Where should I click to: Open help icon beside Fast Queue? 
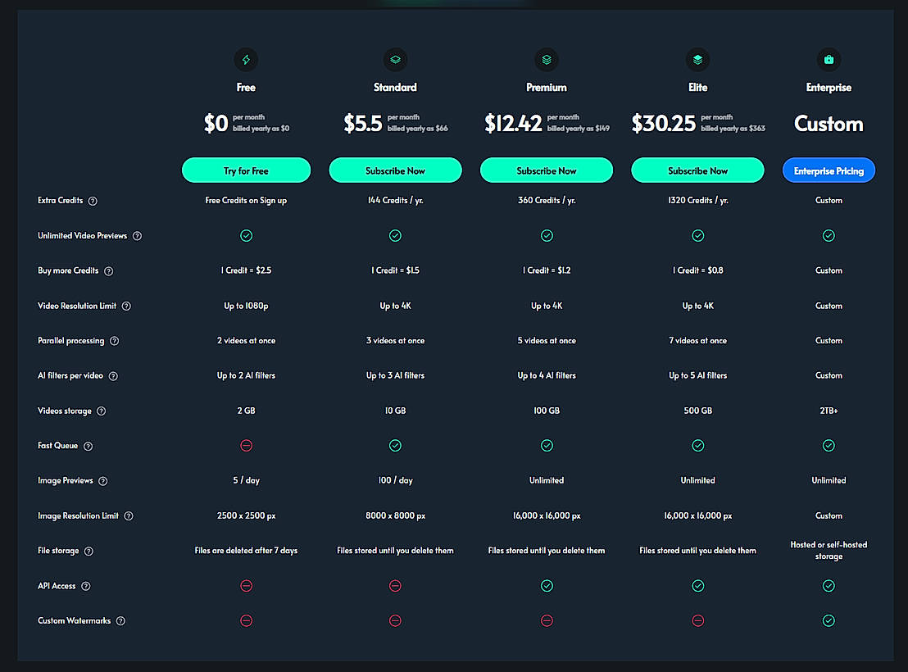(88, 446)
